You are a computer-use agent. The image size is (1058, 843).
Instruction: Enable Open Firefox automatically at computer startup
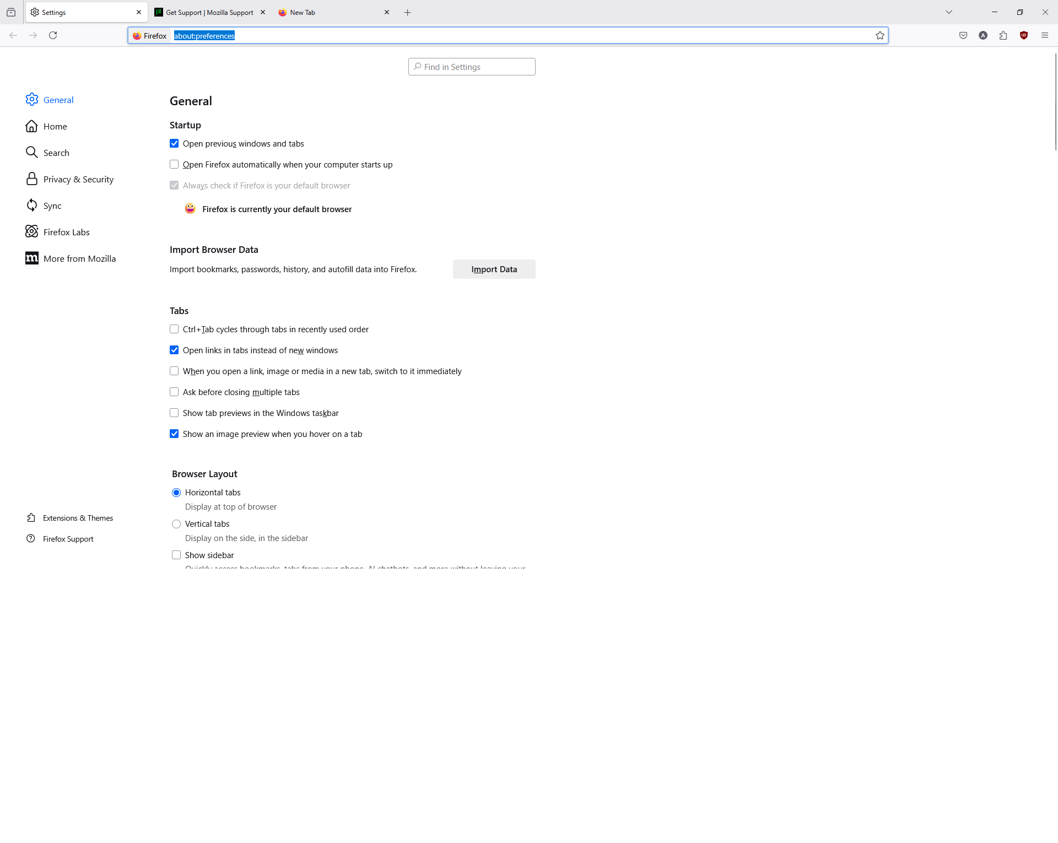point(174,164)
